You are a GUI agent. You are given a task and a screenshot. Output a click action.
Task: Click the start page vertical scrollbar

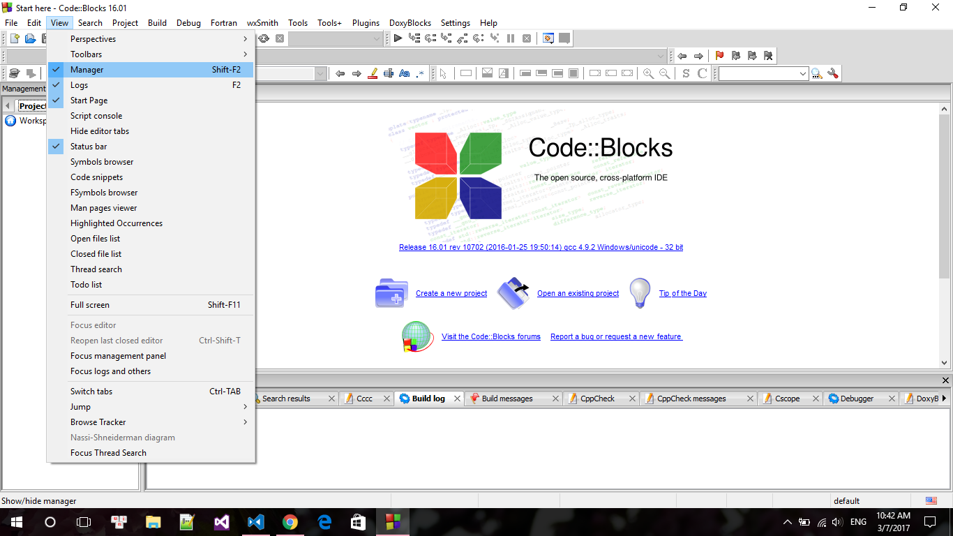tap(945, 209)
